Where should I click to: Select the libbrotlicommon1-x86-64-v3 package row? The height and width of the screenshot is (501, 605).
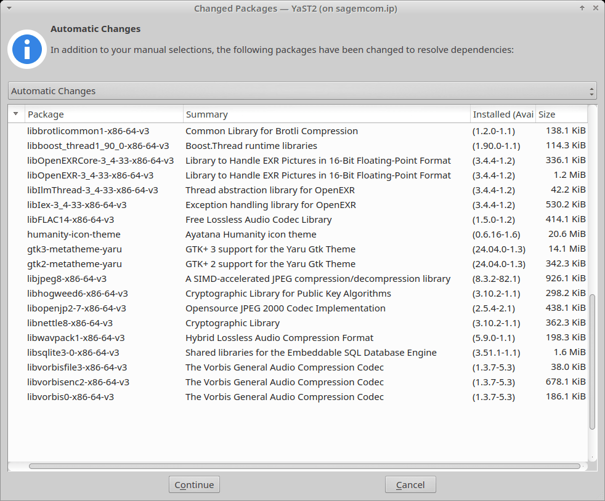88,131
